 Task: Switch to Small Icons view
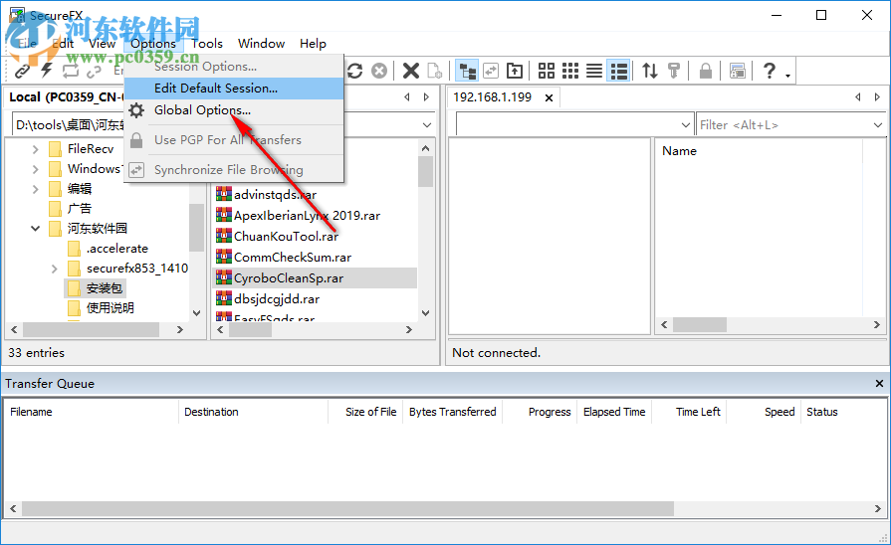570,71
